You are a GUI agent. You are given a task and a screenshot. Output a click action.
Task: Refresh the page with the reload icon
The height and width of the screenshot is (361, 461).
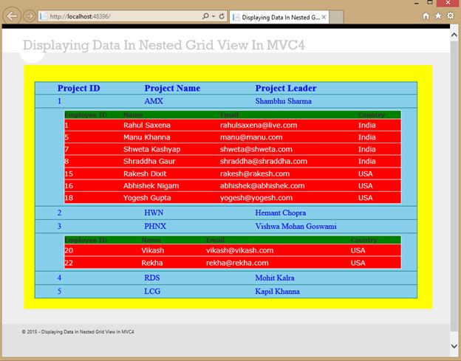(222, 16)
